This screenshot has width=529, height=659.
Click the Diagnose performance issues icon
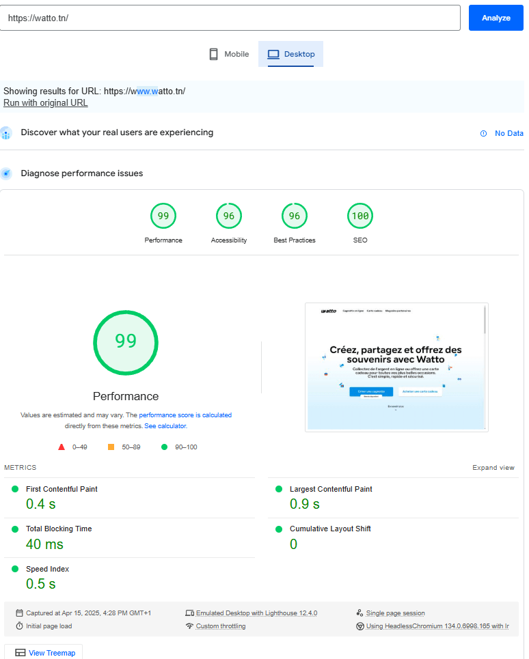point(6,173)
